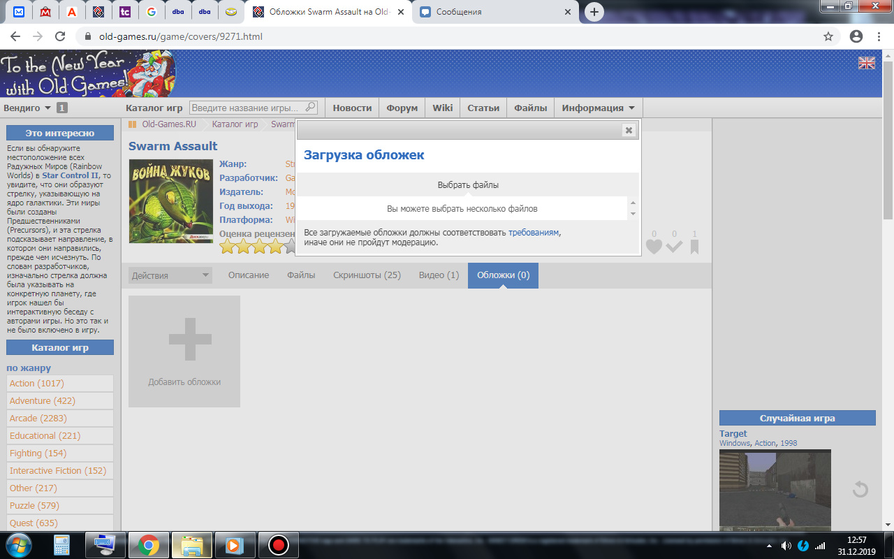Open the Вендиго user dropdown menu
Screen dimensions: 894x559
(28, 108)
